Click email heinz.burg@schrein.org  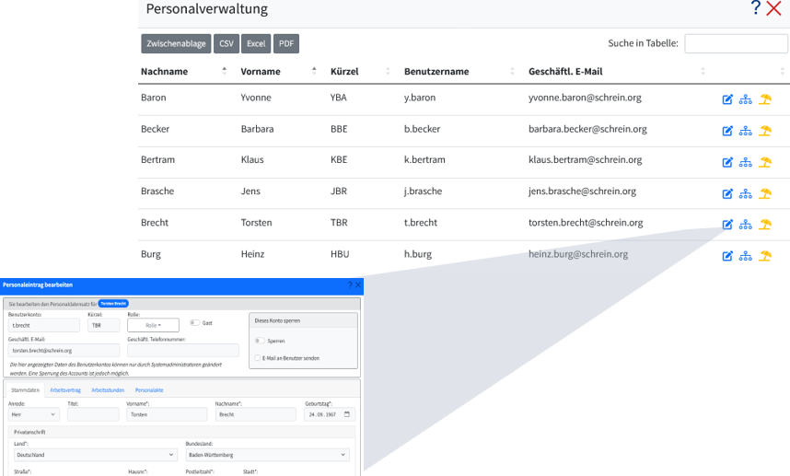tap(578, 254)
